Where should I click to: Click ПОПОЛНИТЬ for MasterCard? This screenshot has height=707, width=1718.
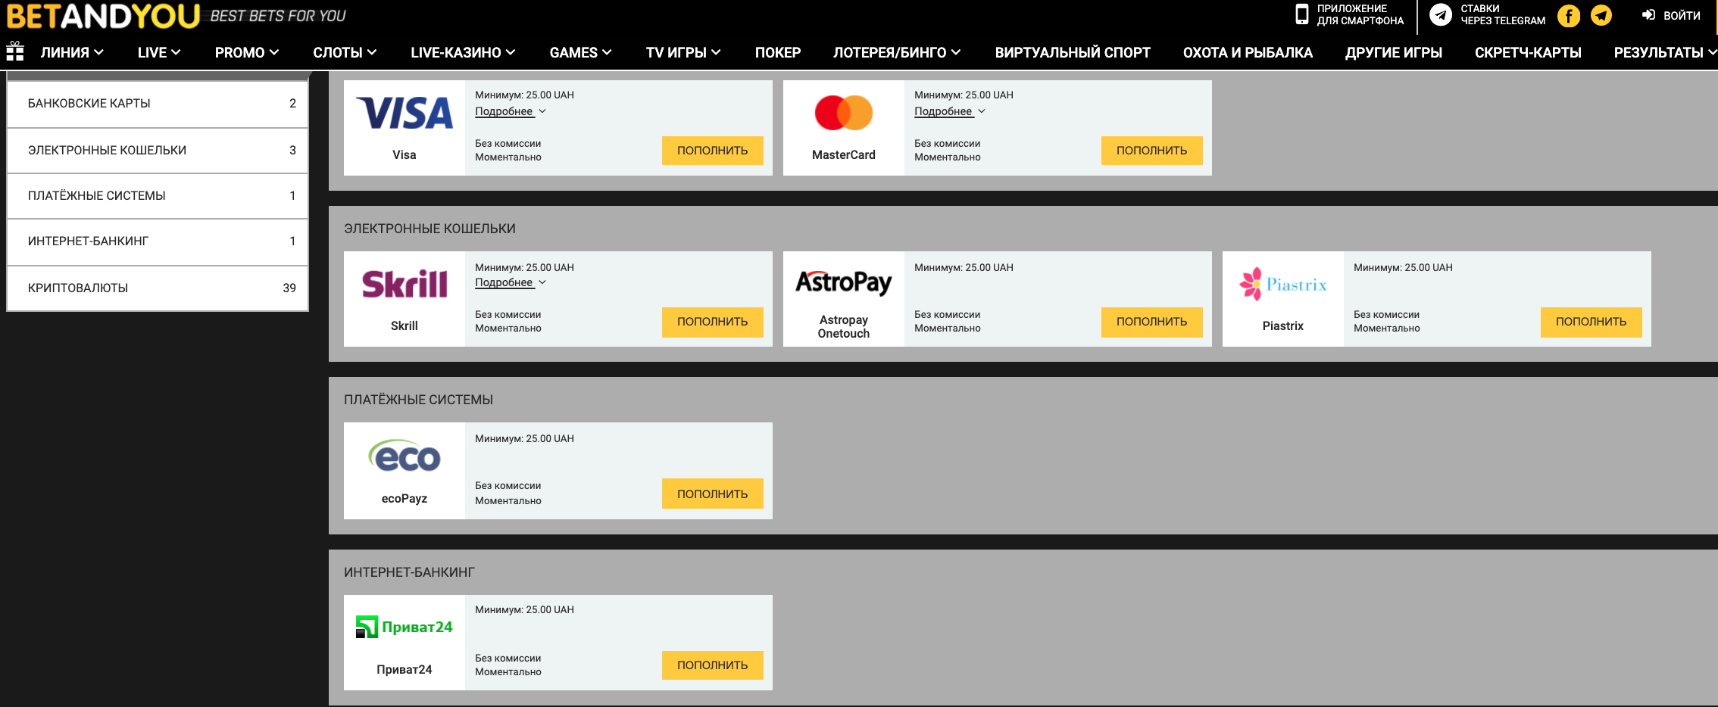[1152, 151]
